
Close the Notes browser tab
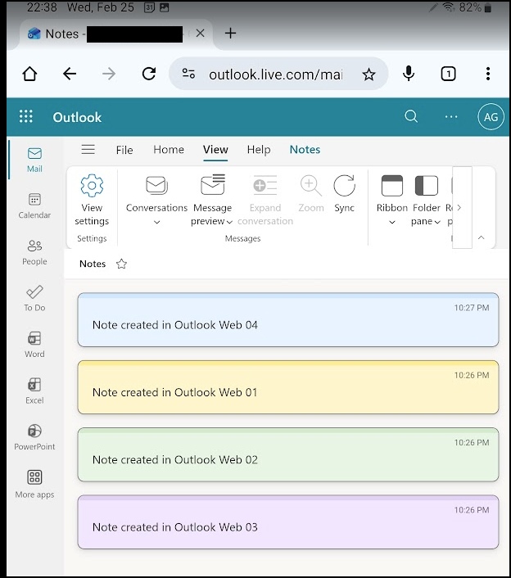[200, 34]
